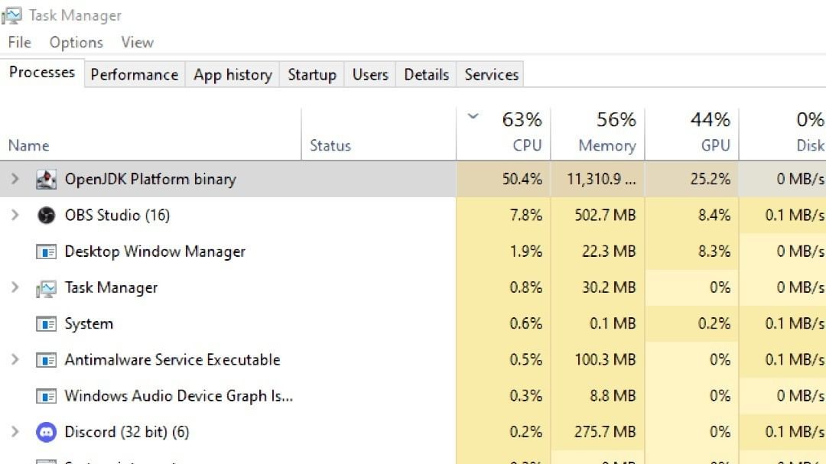The width and height of the screenshot is (826, 464).
Task: Click the sort arrow above the CPU column
Action: [473, 117]
